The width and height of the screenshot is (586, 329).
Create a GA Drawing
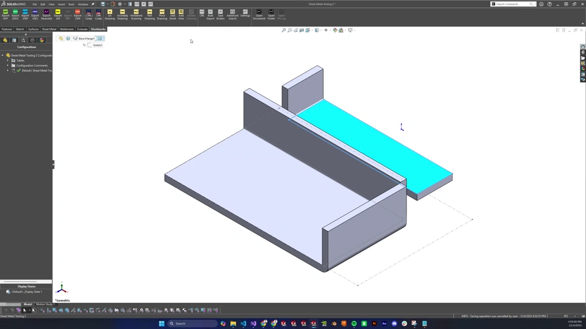pos(110,14)
